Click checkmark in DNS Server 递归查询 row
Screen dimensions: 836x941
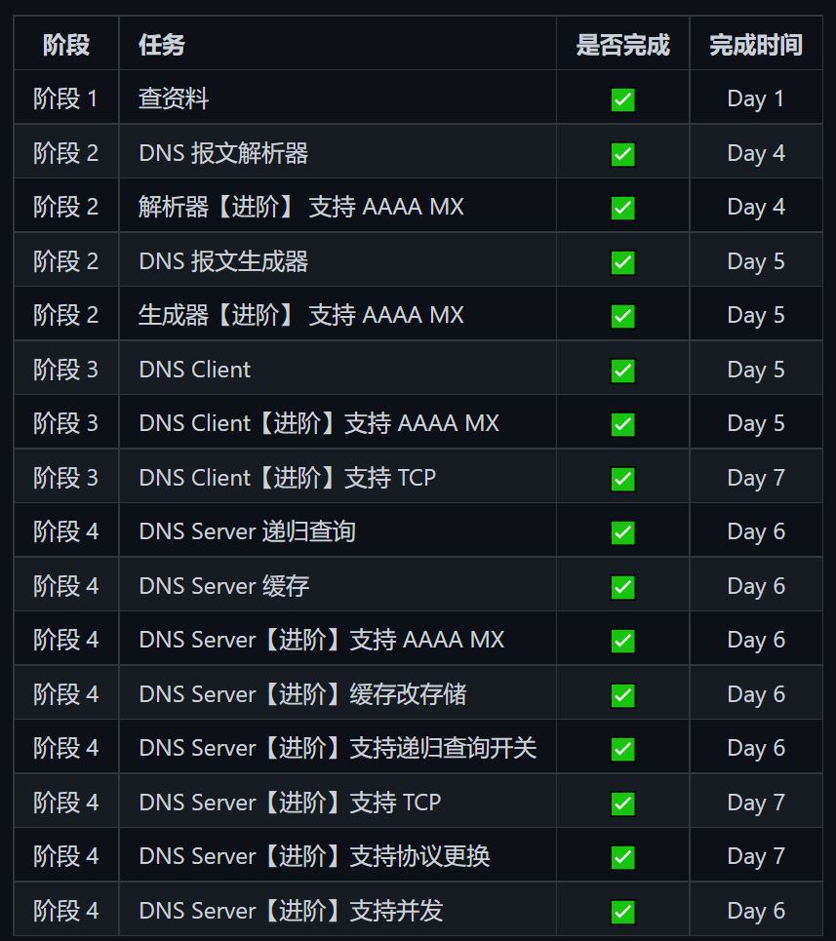623,532
